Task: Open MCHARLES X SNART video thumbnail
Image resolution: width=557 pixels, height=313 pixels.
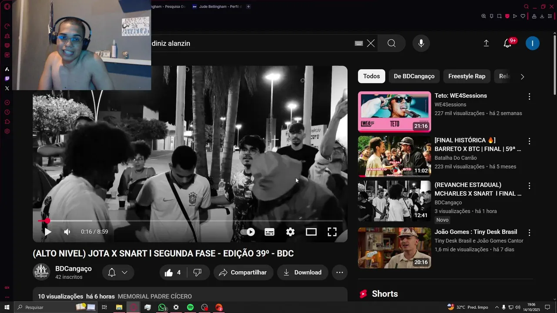Action: point(395,201)
